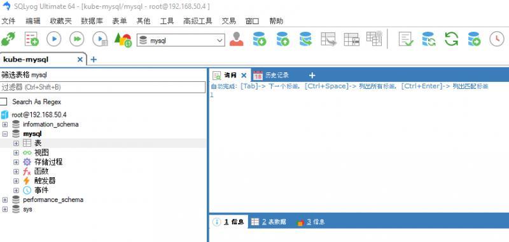Close the 询问 query tab
Image resolution: width=509 pixels, height=242 pixels.
coord(244,76)
